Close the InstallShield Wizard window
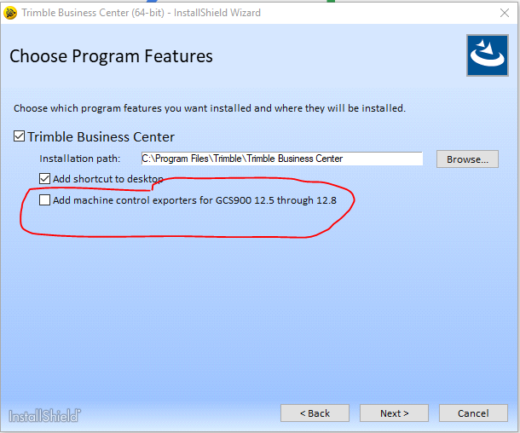 [505, 13]
